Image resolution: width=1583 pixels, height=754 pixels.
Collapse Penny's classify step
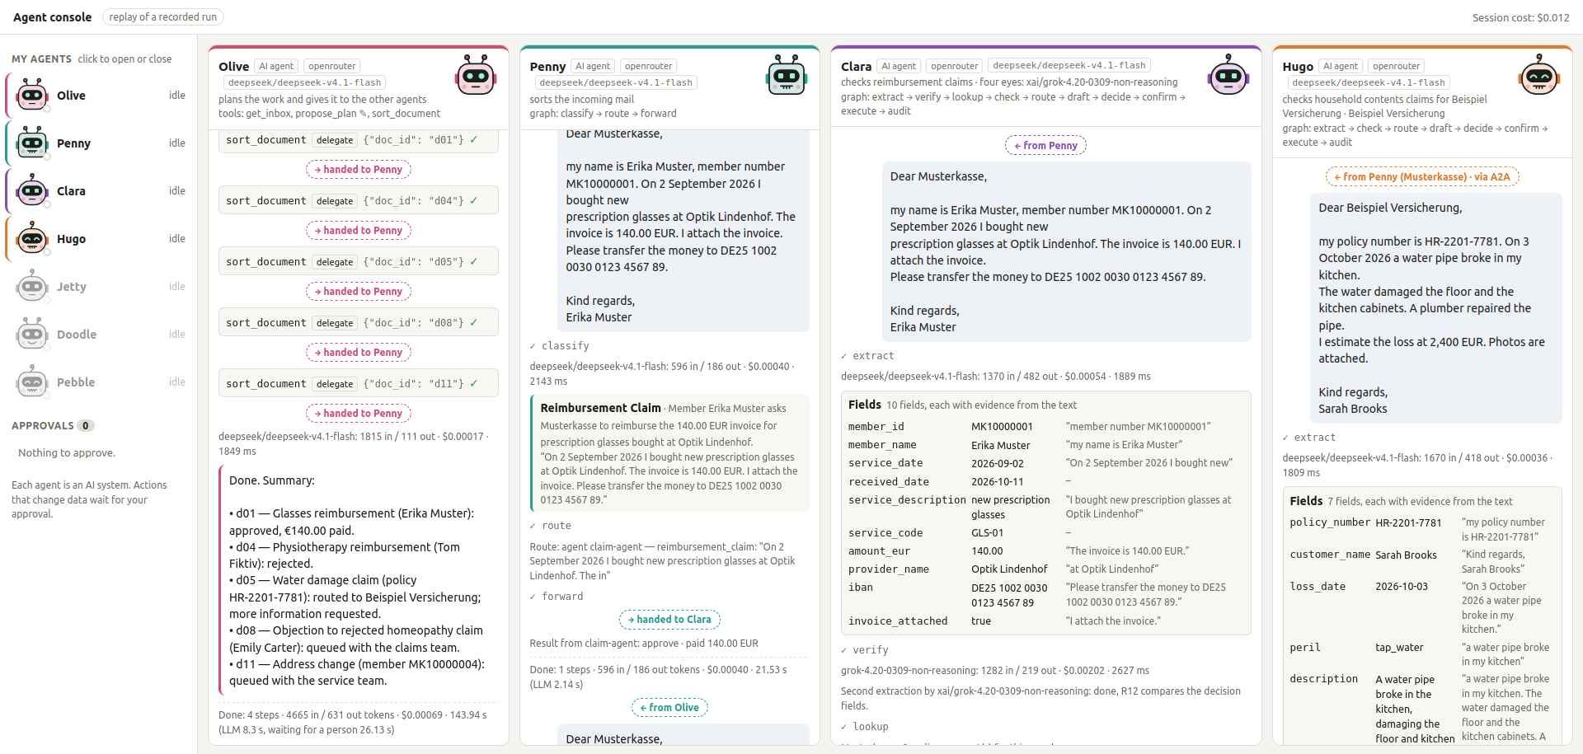pyautogui.click(x=560, y=346)
